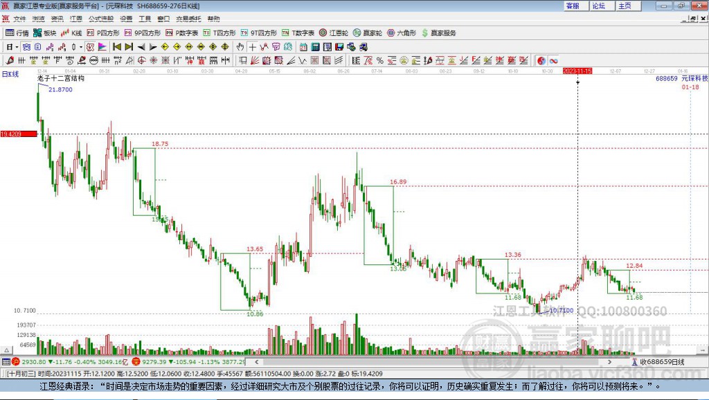Viewport: 709px width, 400px height.
Task: Open the 帮助 menu
Action: (x=213, y=19)
